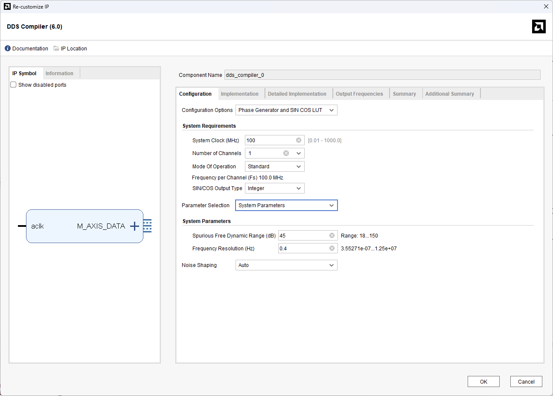This screenshot has height=396, width=553.
Task: Click the IP Location folder icon
Action: tap(56, 48)
